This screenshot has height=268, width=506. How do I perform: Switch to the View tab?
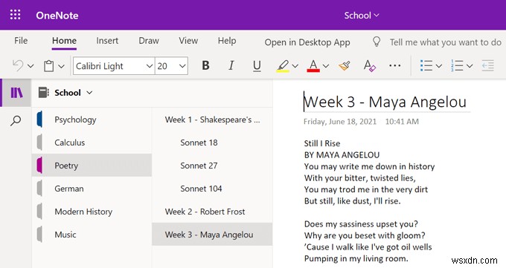pos(188,41)
